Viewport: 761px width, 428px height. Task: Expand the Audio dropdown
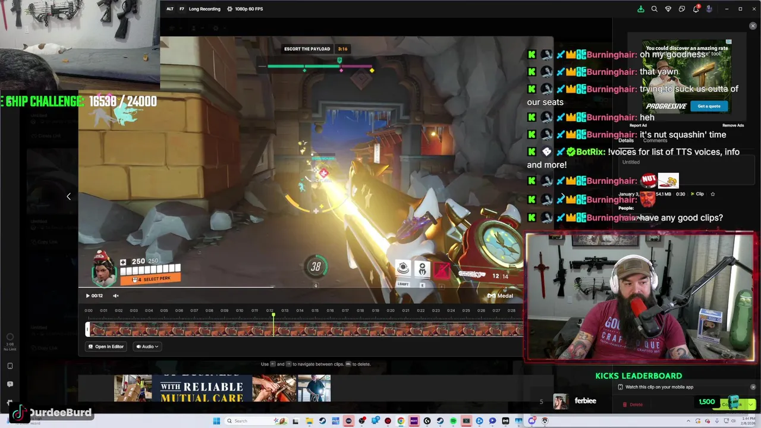(x=147, y=347)
